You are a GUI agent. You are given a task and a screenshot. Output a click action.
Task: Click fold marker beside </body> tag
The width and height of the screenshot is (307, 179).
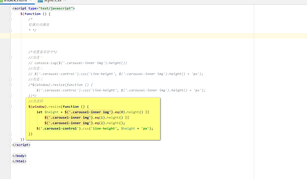pos(10,156)
